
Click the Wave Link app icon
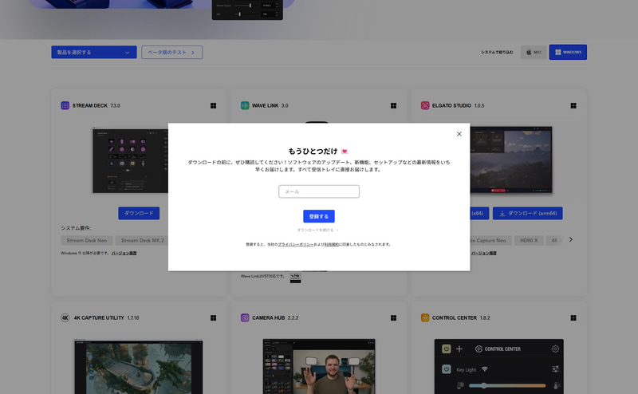tap(245, 105)
